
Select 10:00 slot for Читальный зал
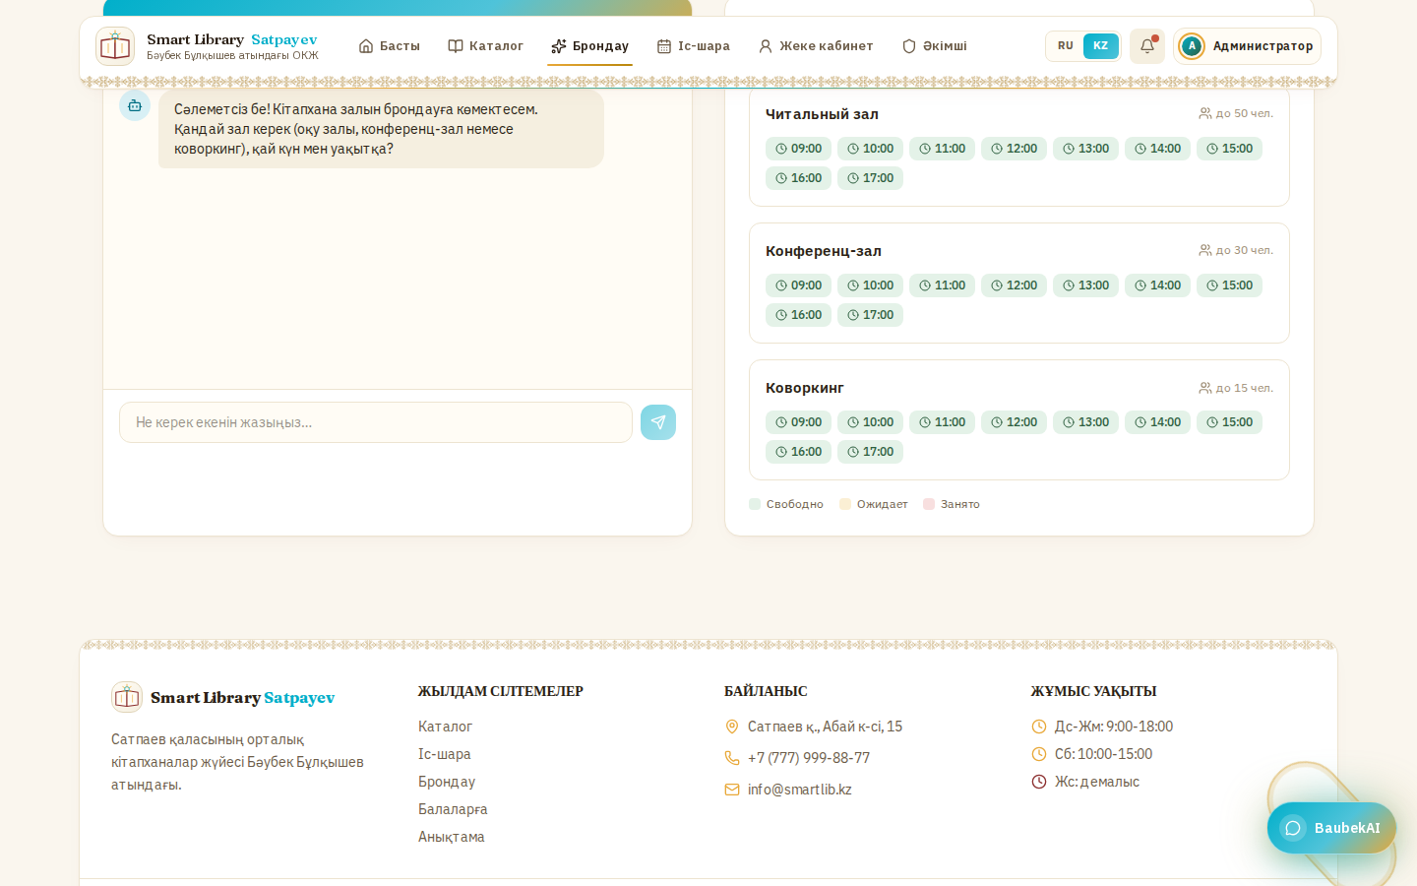click(x=871, y=149)
